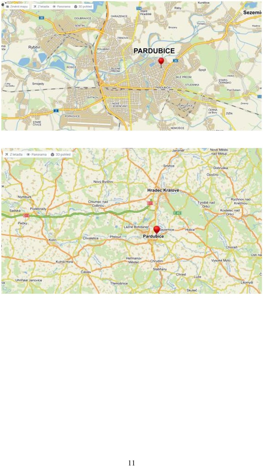The width and height of the screenshot is (263, 466).
Task: Click the red location pin in lower regional map
Action: point(157,230)
